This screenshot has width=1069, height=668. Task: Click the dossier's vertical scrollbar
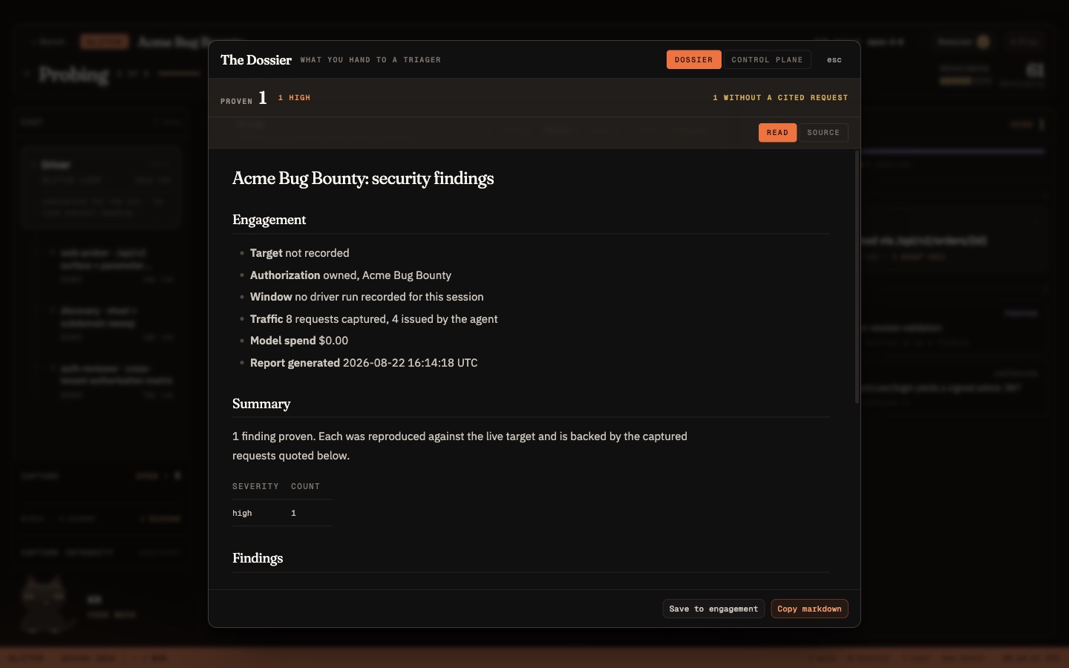tap(857, 277)
